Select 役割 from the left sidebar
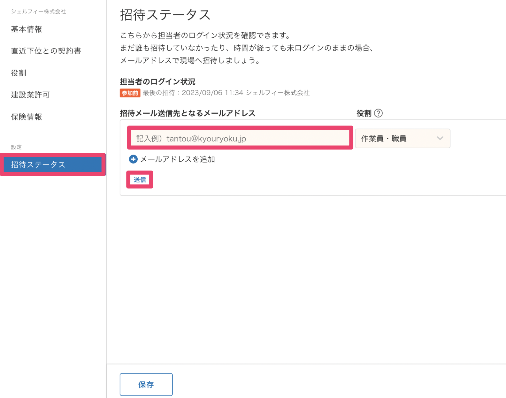This screenshot has width=506, height=398. point(19,73)
